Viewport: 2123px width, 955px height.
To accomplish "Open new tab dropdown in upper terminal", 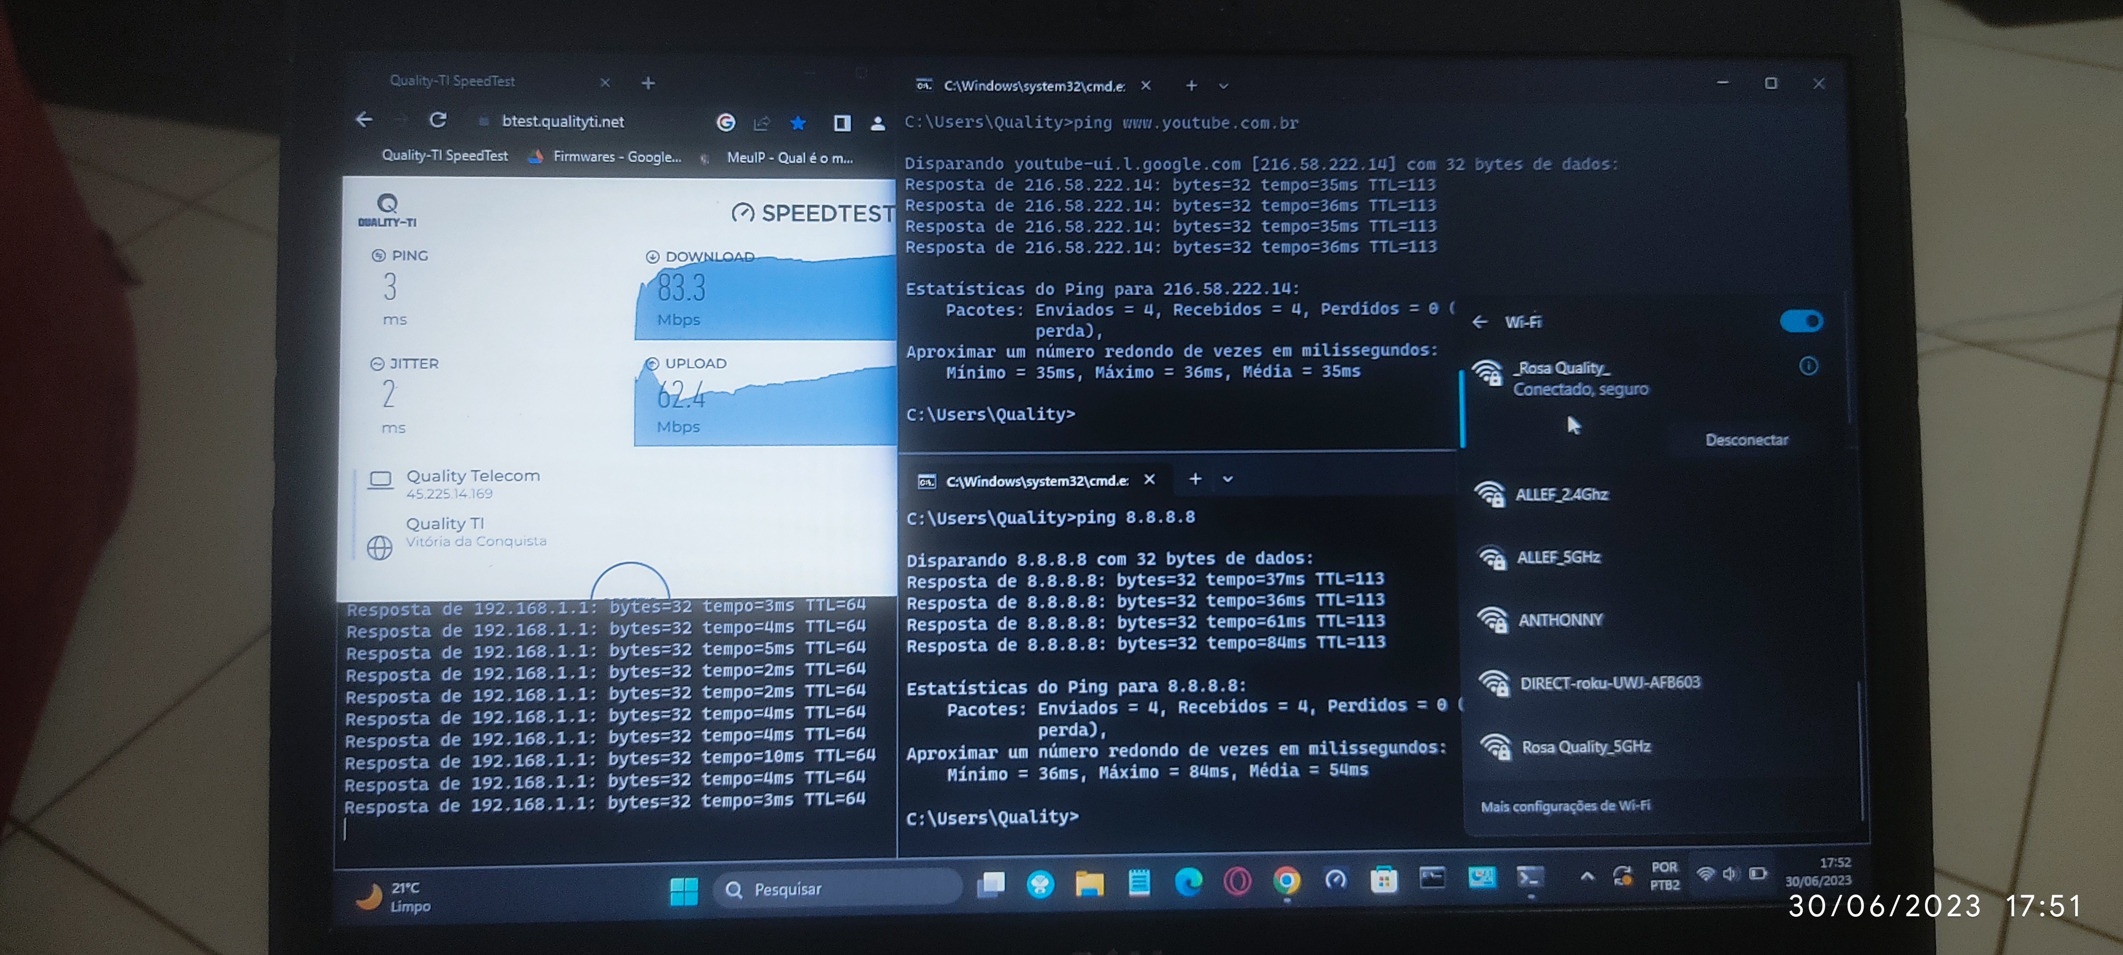I will coord(1223,86).
